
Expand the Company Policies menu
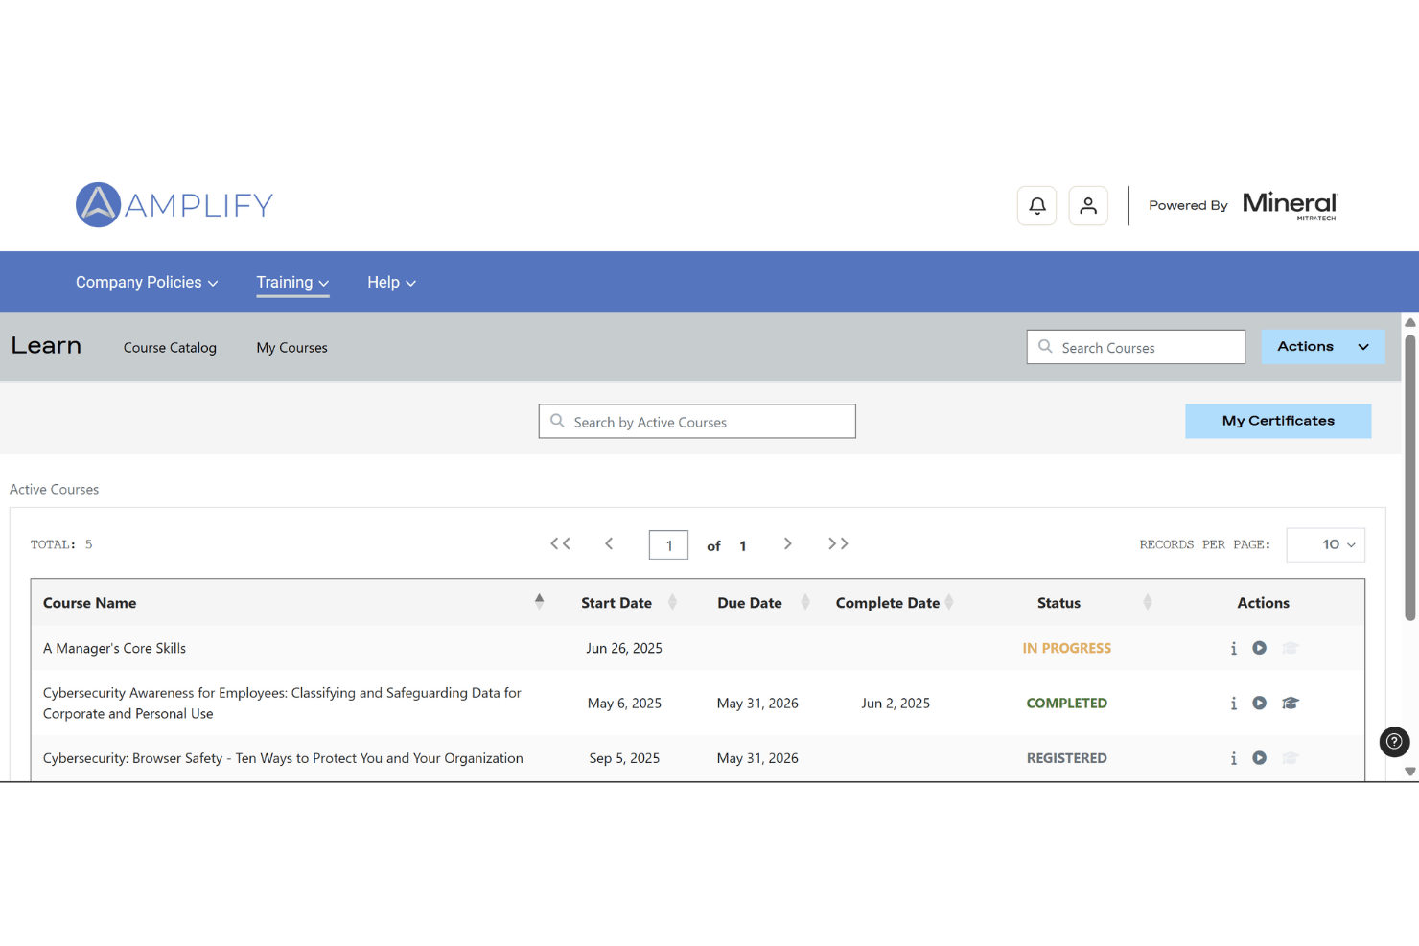point(147,283)
